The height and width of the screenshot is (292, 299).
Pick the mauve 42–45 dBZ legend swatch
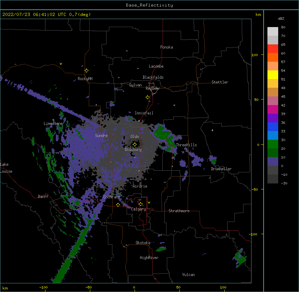coord(273,101)
